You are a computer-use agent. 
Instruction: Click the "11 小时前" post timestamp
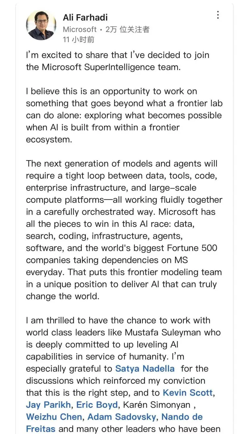[78, 39]
